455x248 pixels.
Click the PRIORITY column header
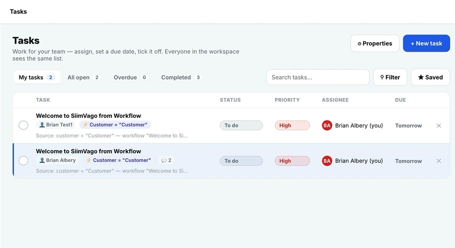[x=287, y=100]
